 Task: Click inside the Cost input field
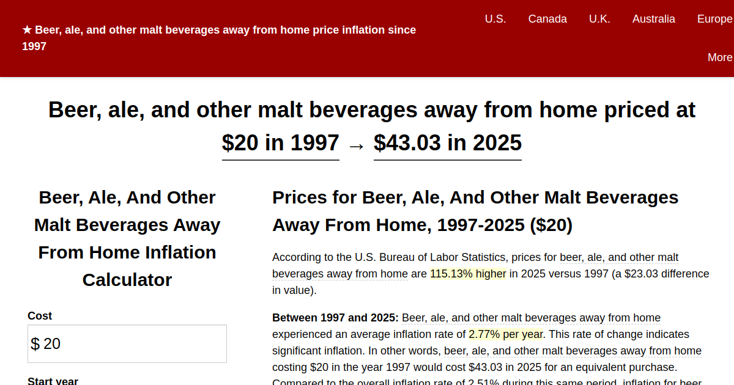(x=127, y=343)
